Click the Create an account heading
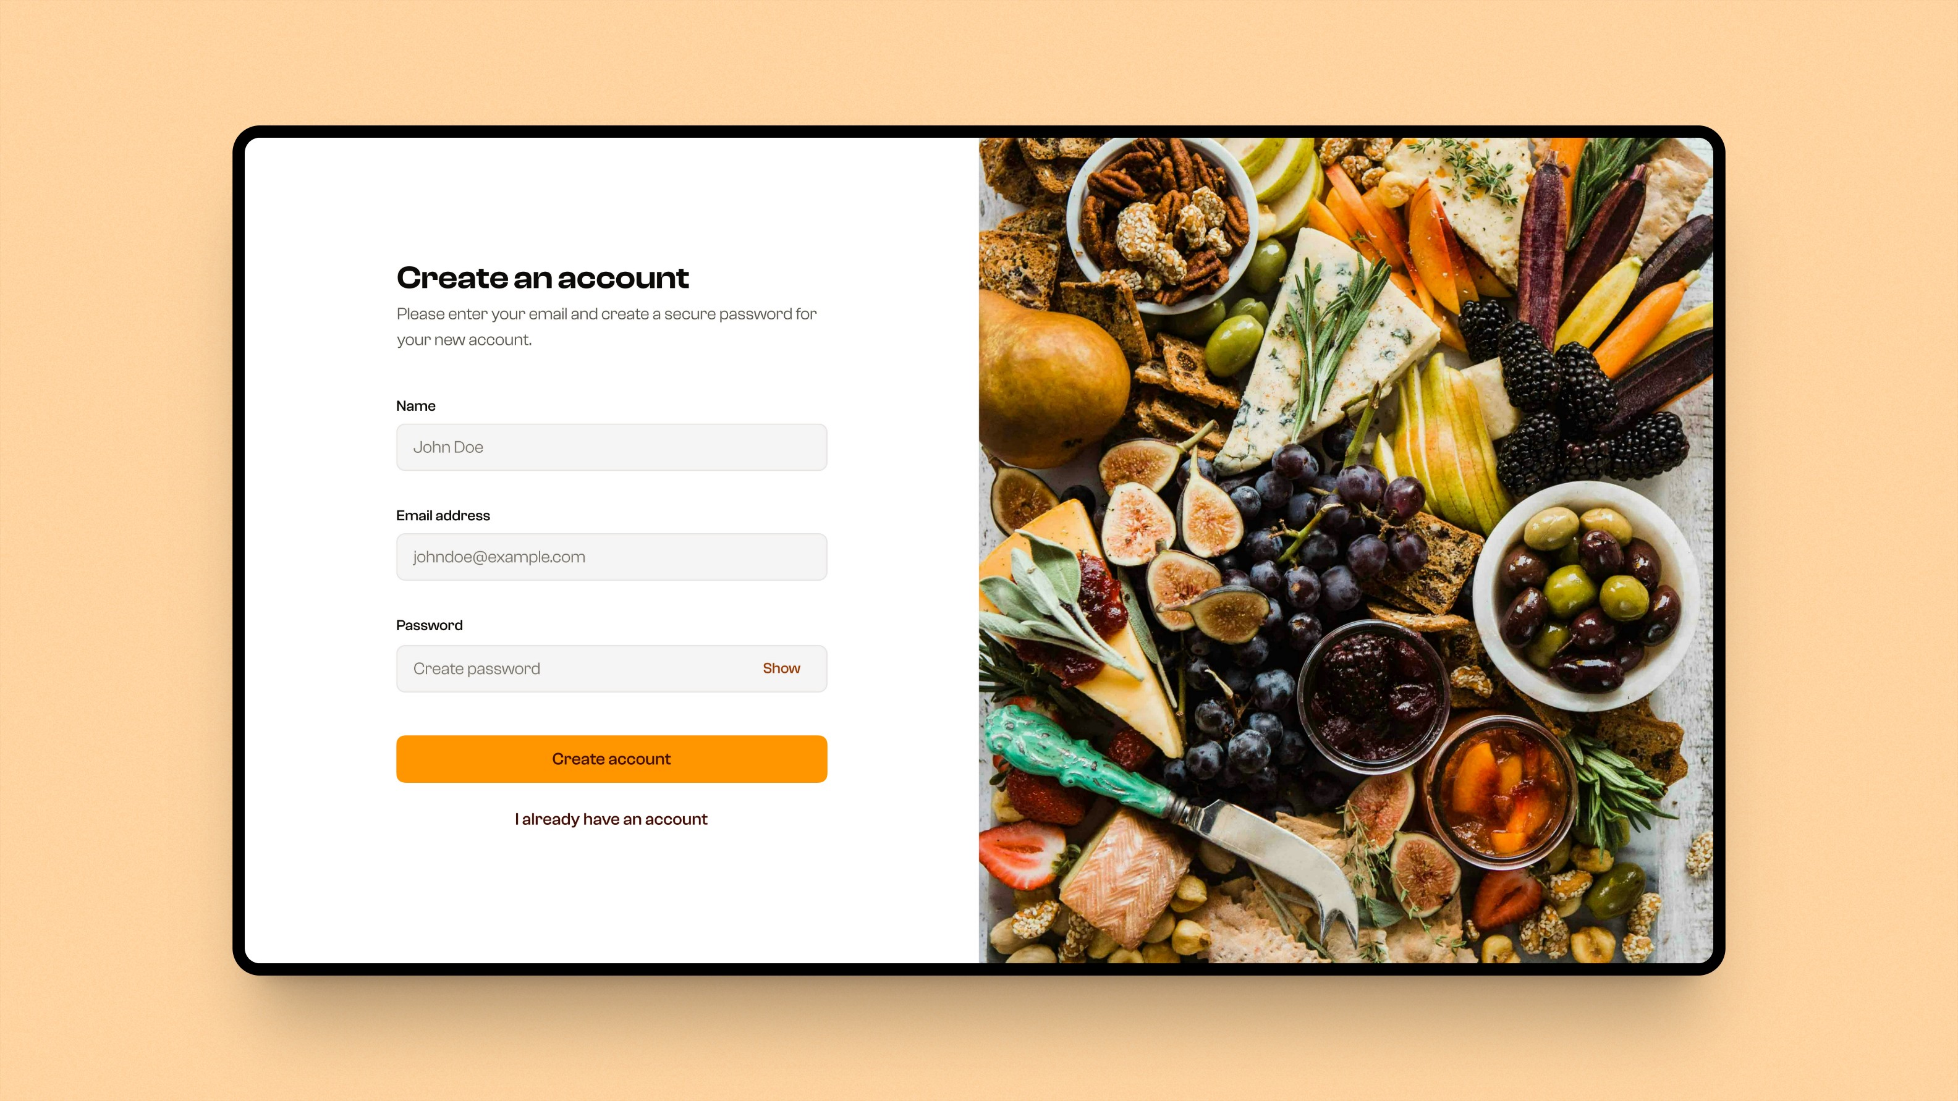The height and width of the screenshot is (1101, 1958). pyautogui.click(x=543, y=277)
